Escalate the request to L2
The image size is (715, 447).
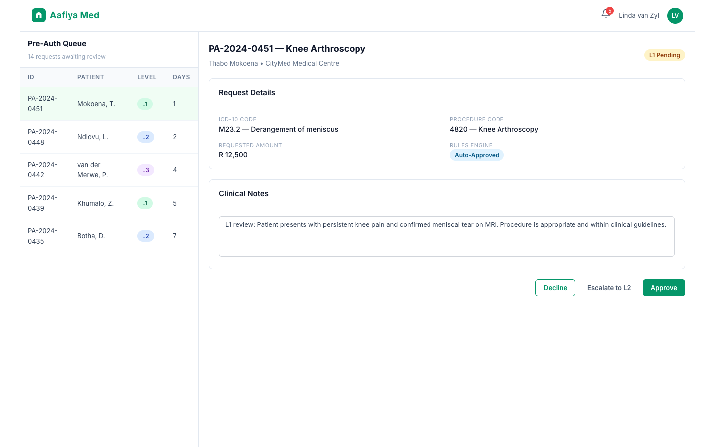point(609,288)
